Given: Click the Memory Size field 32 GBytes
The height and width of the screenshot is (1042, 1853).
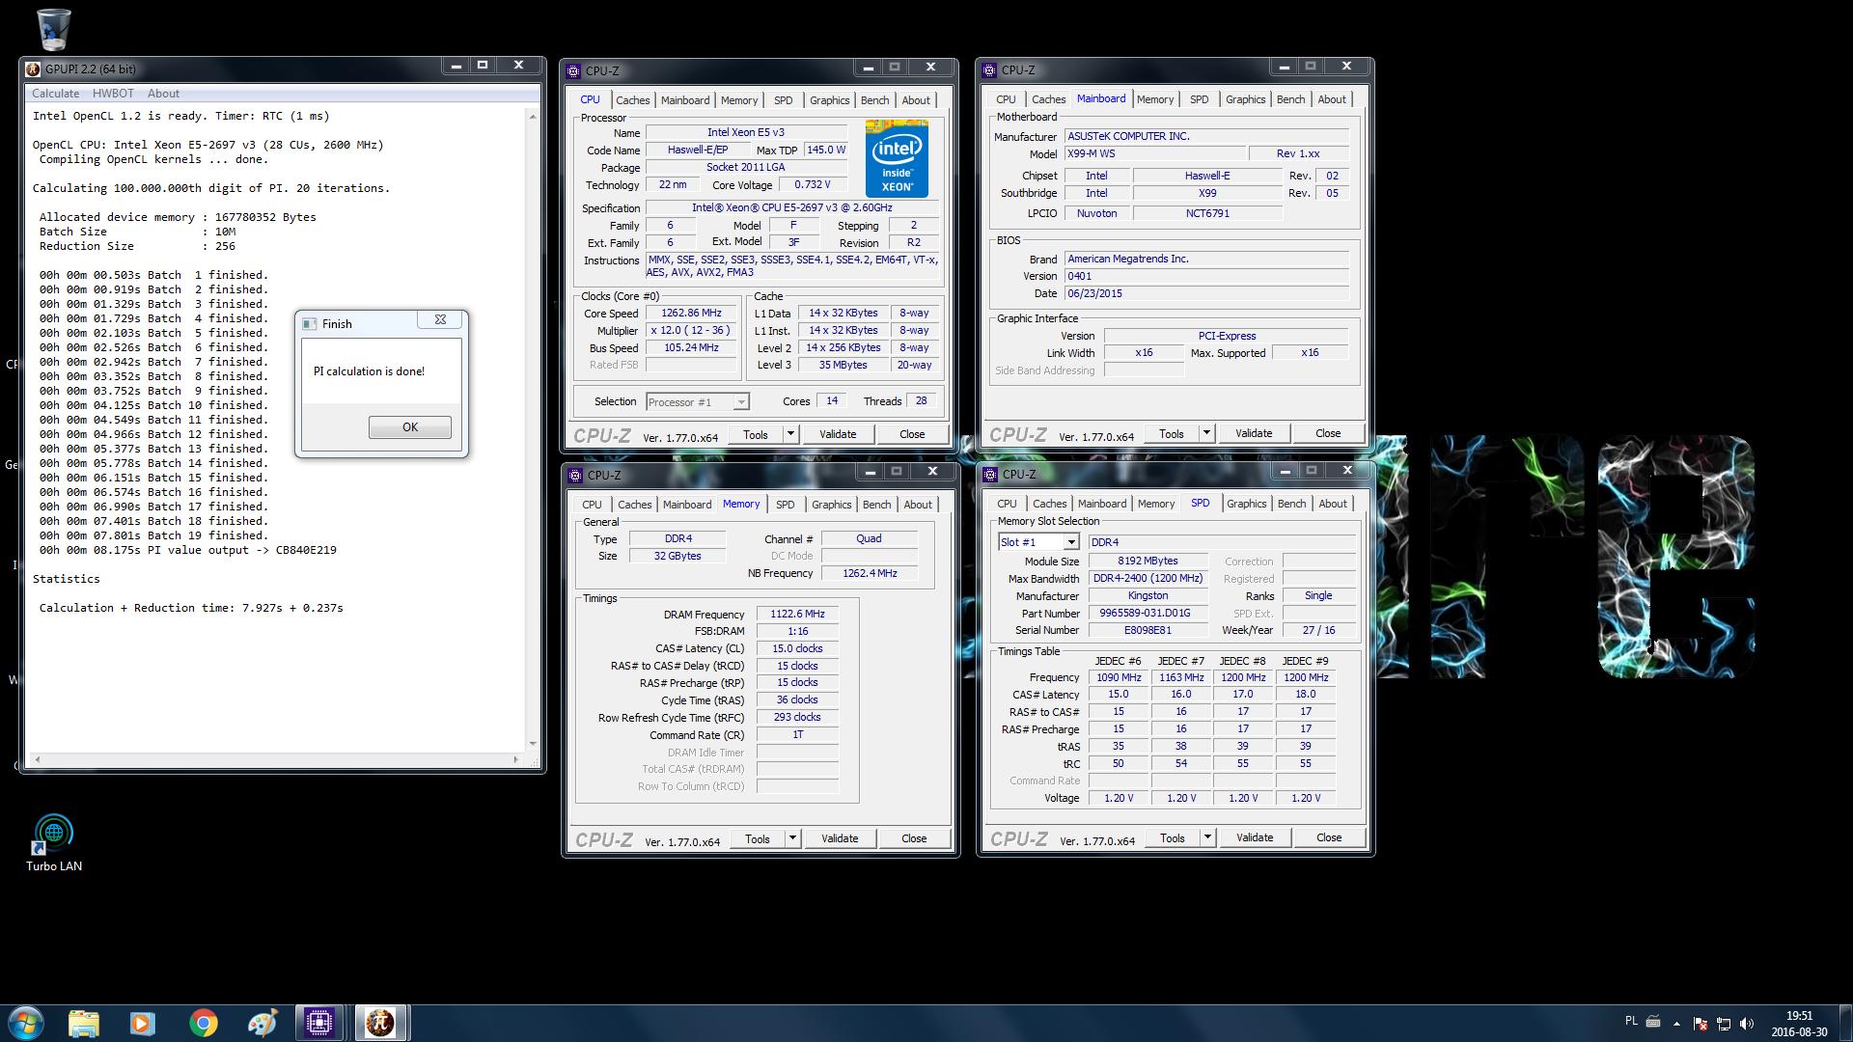Looking at the screenshot, I should pyautogui.click(x=678, y=556).
